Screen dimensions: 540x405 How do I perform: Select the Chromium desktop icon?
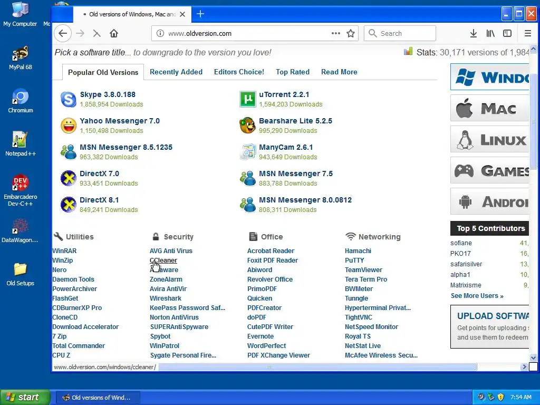21,101
